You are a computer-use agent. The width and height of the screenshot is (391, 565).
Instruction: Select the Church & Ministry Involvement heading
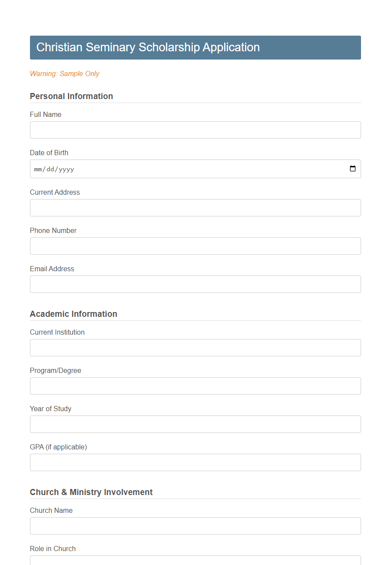(91, 492)
